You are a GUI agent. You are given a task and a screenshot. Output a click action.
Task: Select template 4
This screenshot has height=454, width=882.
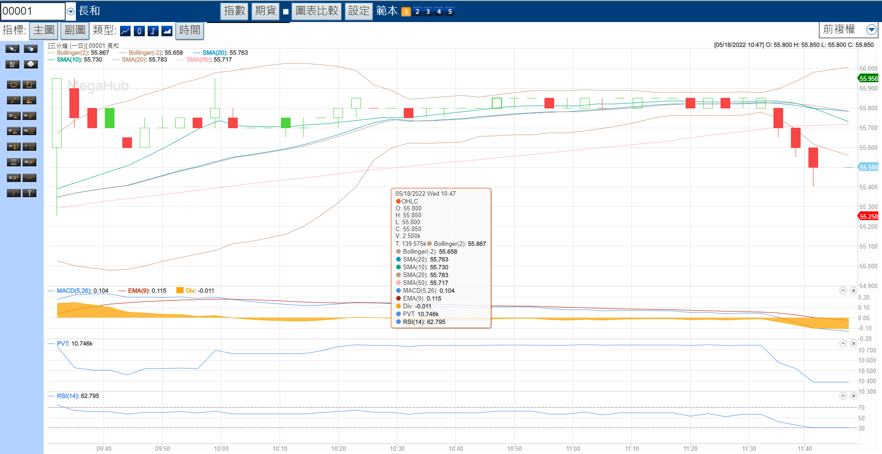click(x=439, y=11)
